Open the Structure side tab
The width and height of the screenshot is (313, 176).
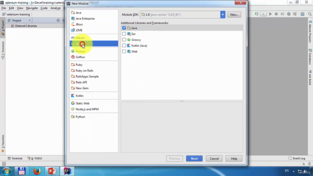click(3, 50)
